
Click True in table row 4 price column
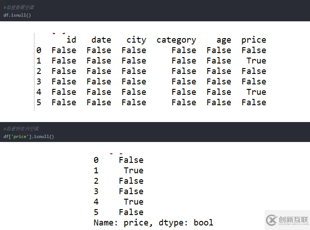tap(256, 92)
